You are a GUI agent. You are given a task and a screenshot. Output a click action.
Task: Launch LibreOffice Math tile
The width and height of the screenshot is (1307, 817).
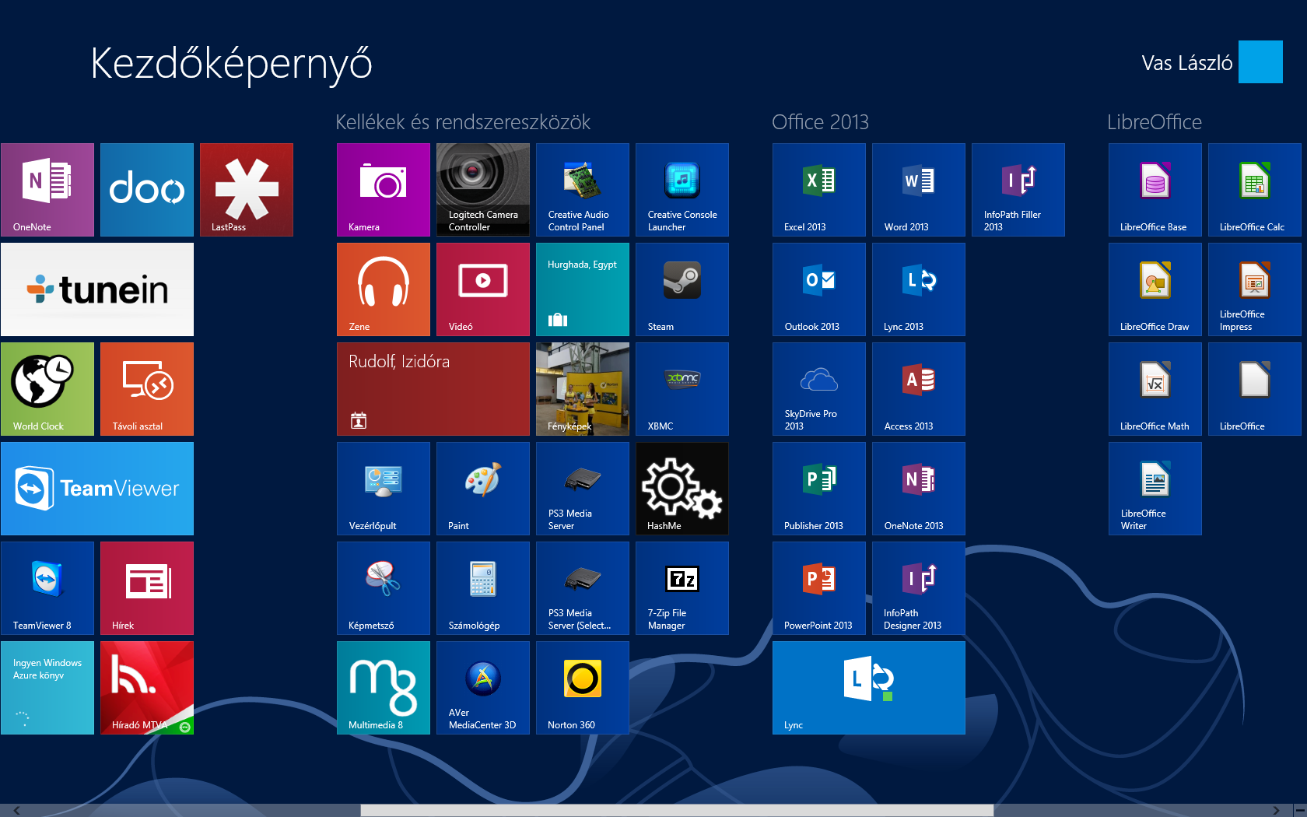point(1155,389)
